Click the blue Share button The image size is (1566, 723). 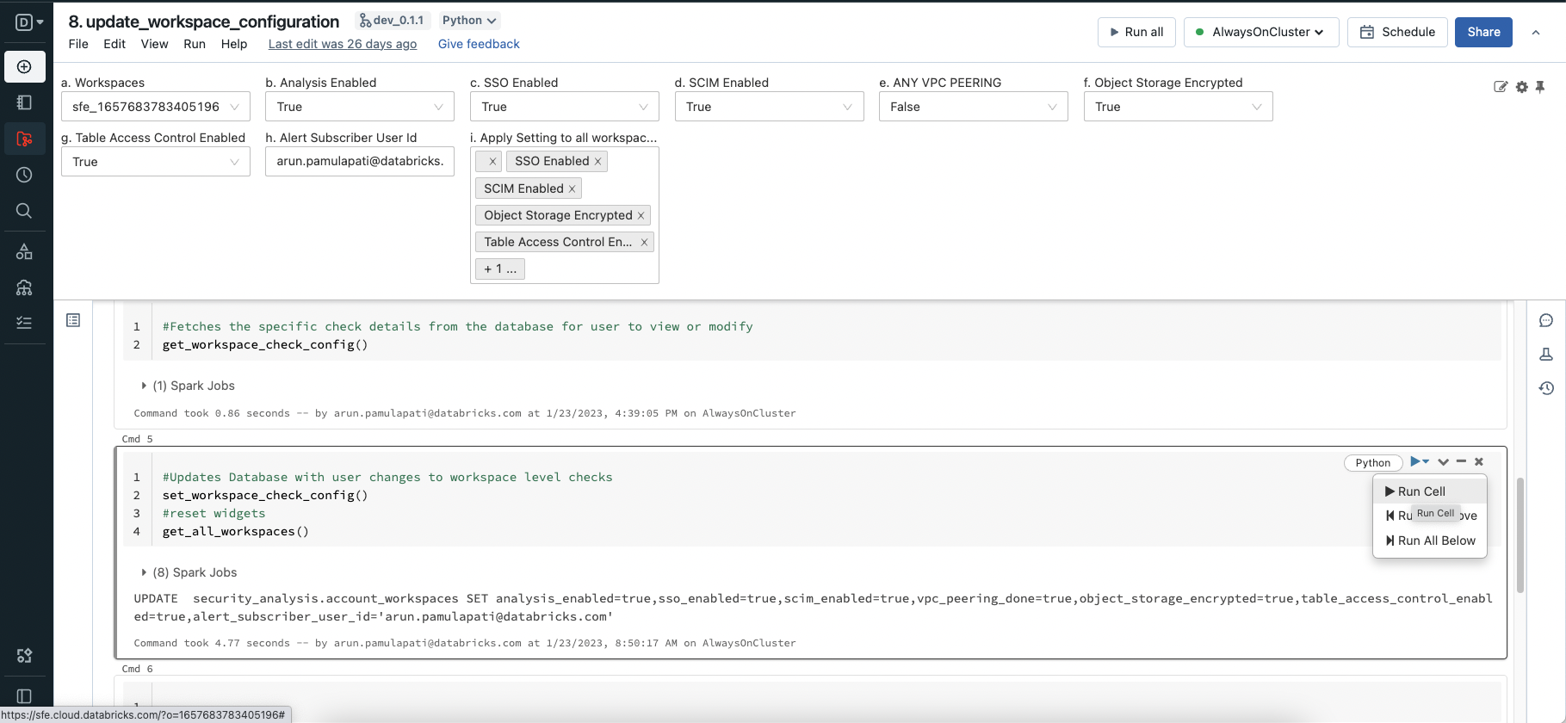pos(1483,32)
